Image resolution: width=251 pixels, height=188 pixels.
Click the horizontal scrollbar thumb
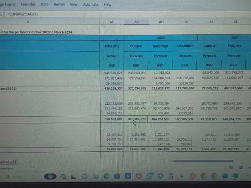click(x=203, y=161)
